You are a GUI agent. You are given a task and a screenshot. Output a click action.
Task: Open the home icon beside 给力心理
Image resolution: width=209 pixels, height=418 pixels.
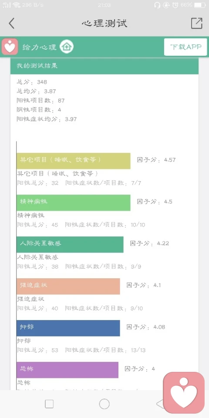pos(67,47)
